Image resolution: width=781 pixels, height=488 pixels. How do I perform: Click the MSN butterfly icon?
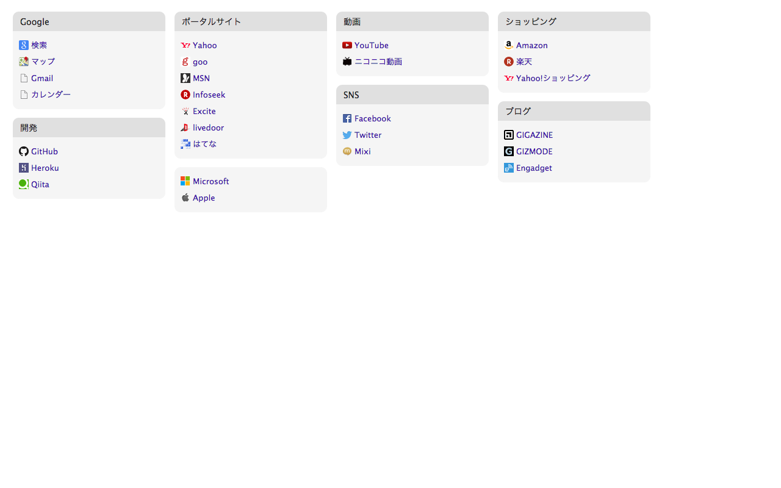[x=185, y=78]
